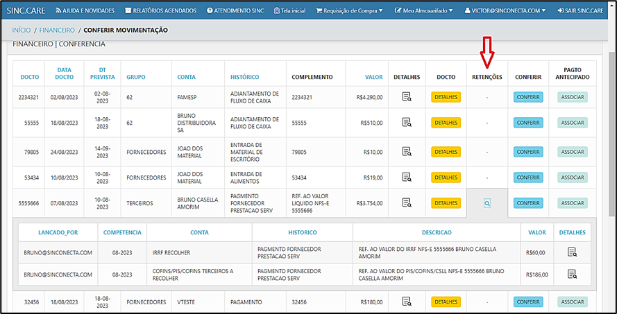
Task: Click yellow DETALHES button for docto 5555666
Action: coord(446,203)
